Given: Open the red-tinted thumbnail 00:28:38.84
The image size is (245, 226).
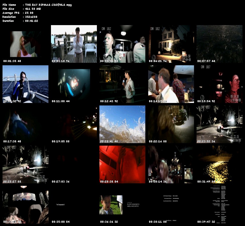Looking at the screenshot, I should pyautogui.click(x=122, y=164).
